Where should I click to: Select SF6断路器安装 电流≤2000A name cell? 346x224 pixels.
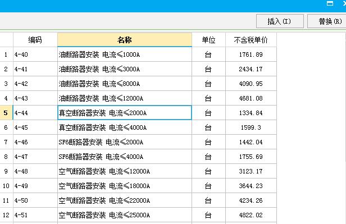[x=125, y=142]
